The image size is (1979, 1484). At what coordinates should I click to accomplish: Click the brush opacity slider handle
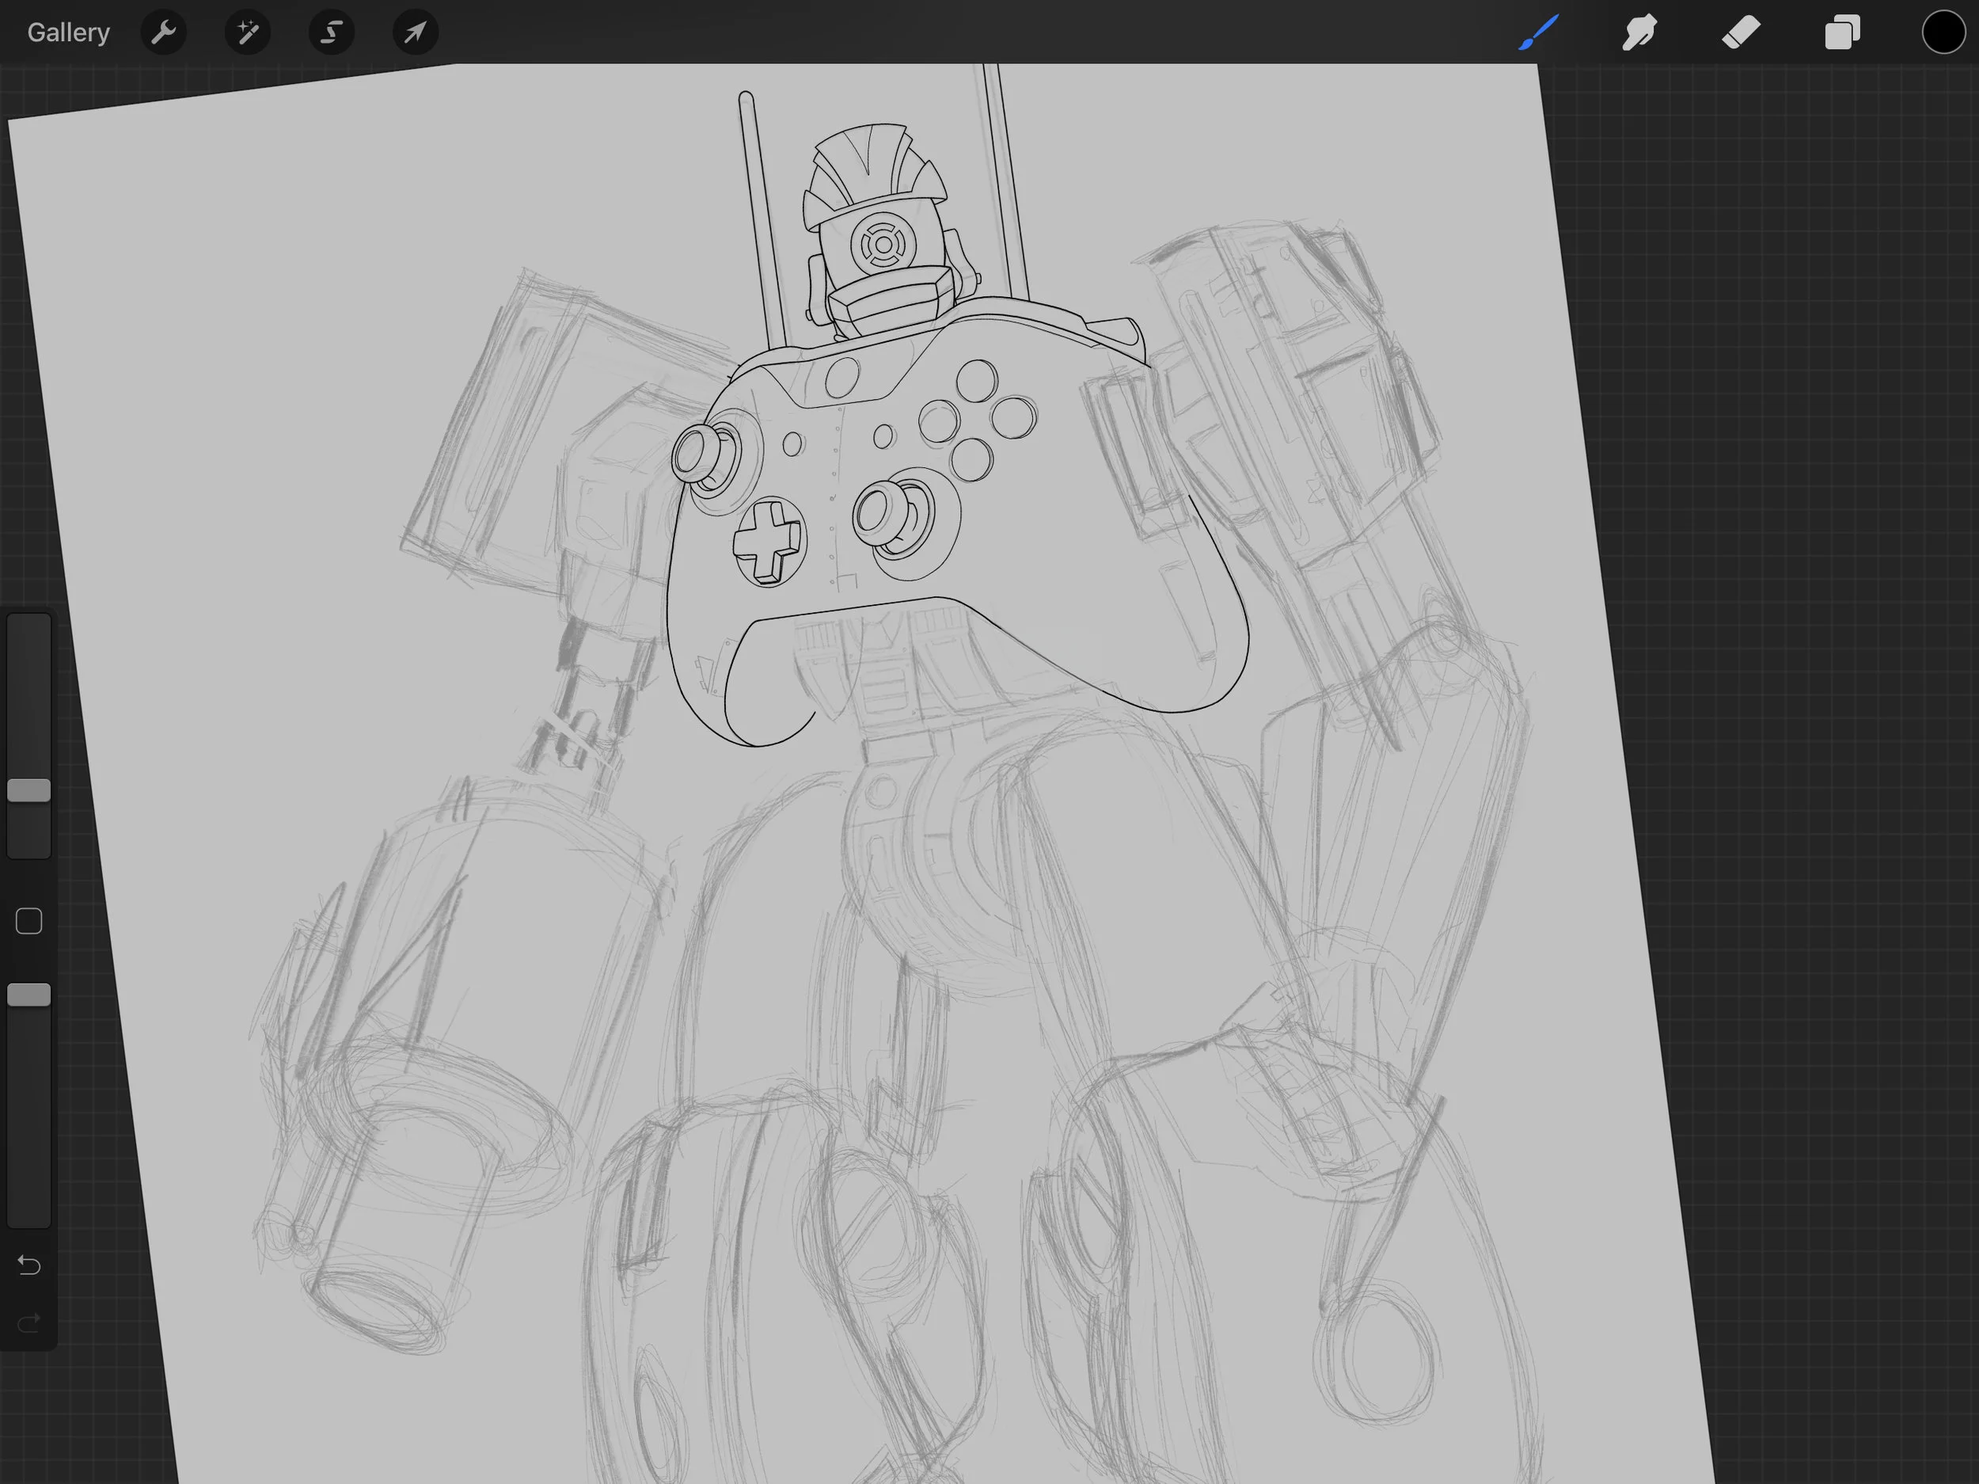pyautogui.click(x=28, y=995)
